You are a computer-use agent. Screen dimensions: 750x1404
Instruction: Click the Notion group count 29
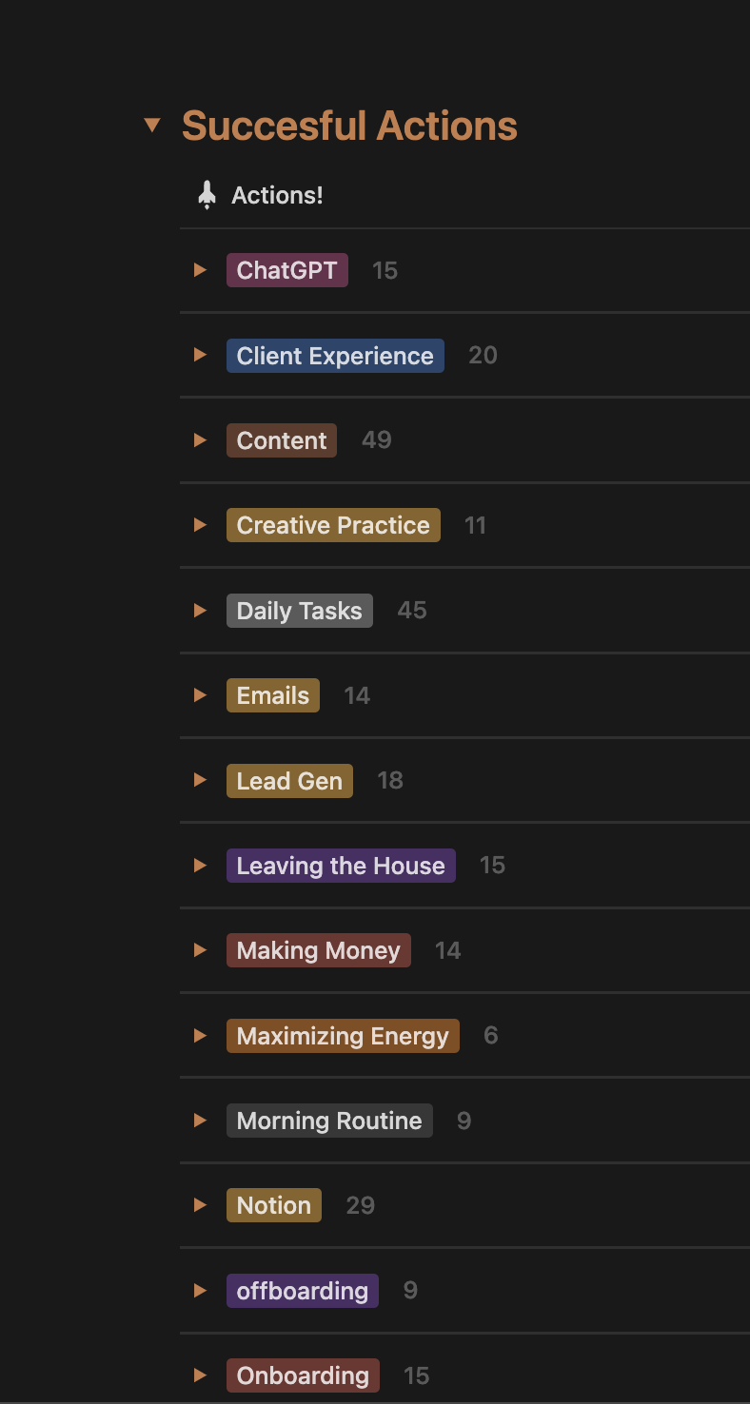tap(361, 1206)
